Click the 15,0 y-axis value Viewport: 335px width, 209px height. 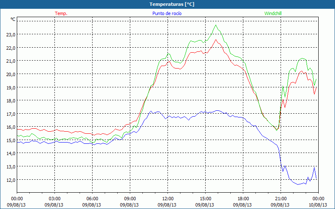pos(11,140)
